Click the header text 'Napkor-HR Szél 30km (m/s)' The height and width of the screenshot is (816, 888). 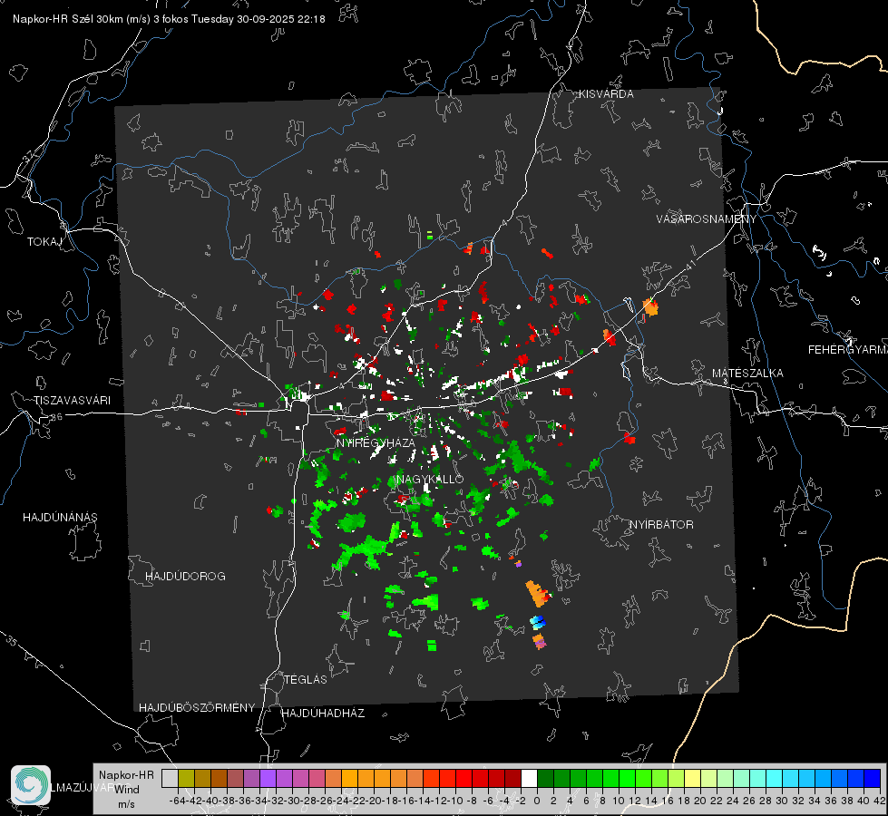(82, 19)
